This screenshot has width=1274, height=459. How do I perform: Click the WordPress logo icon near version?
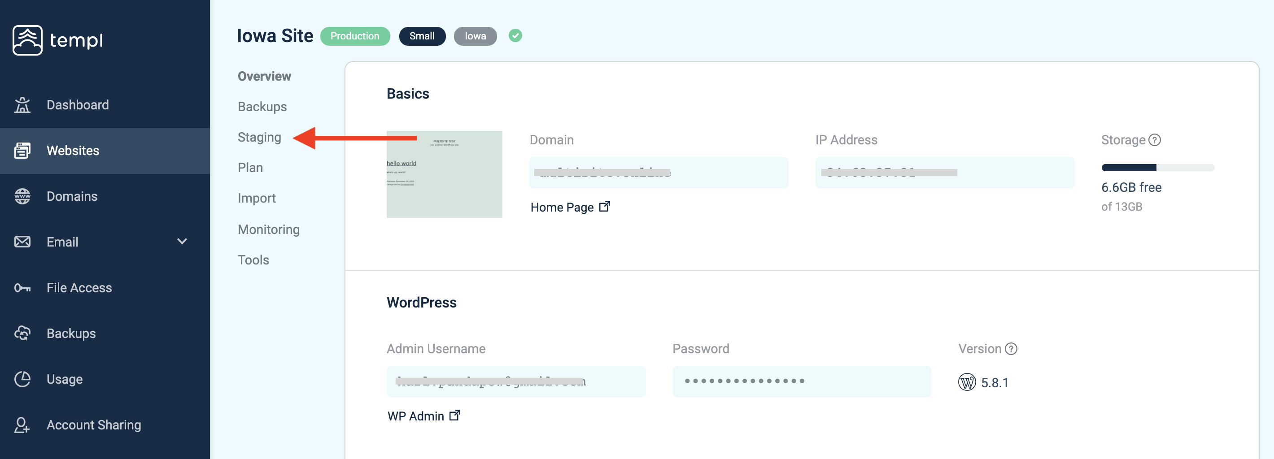point(967,382)
